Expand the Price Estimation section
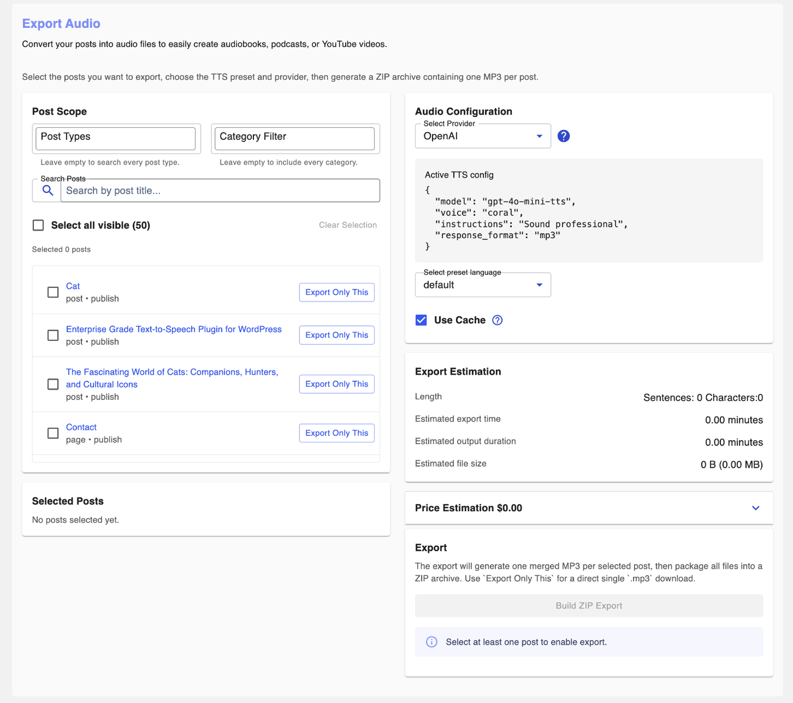The height and width of the screenshot is (703, 793). click(x=755, y=508)
